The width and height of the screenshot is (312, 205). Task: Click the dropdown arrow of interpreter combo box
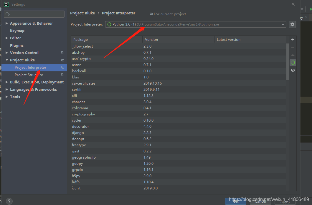pos(283,24)
